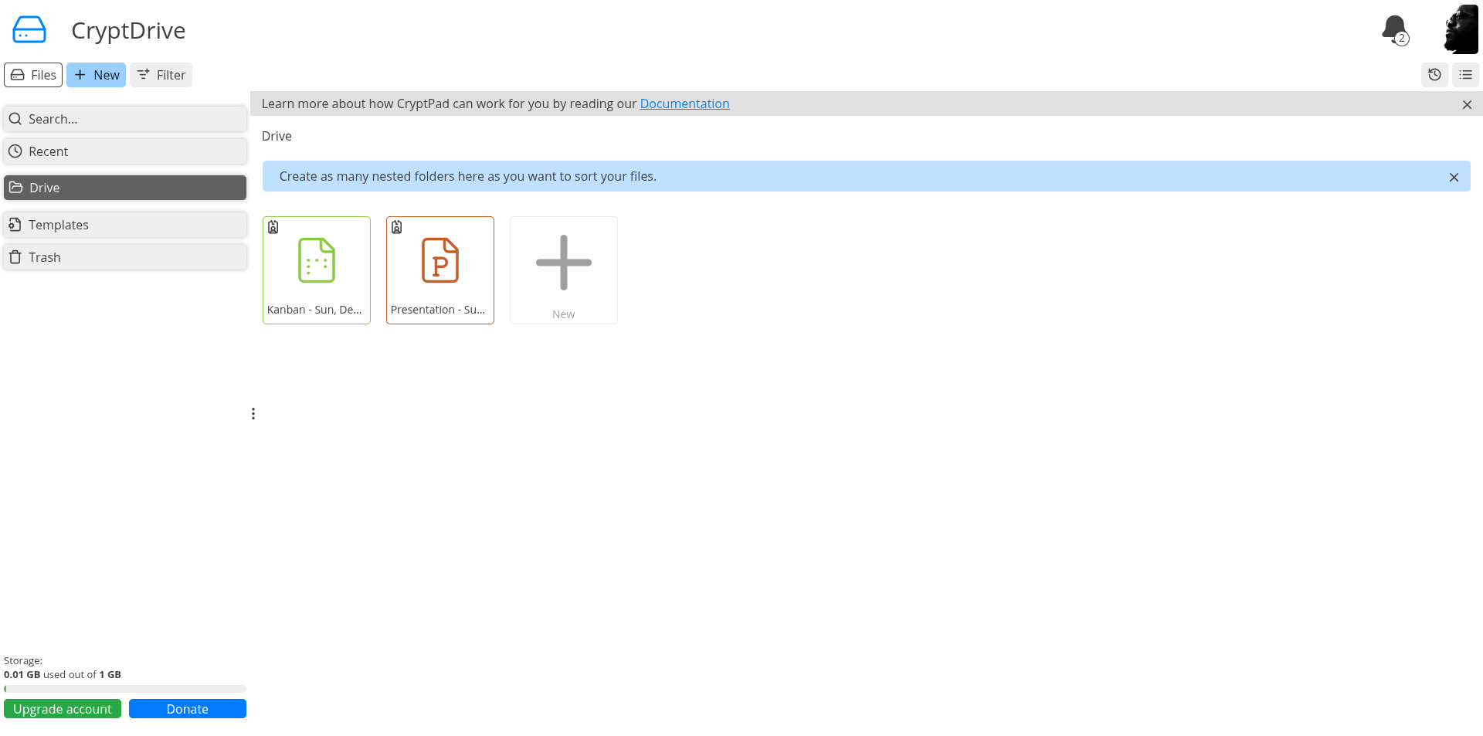
Task: Follow the Documentation link
Action: pyautogui.click(x=684, y=103)
